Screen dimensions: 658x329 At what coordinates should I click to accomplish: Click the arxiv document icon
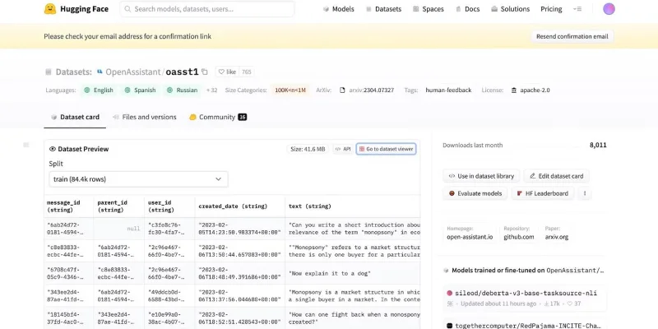[x=342, y=90]
